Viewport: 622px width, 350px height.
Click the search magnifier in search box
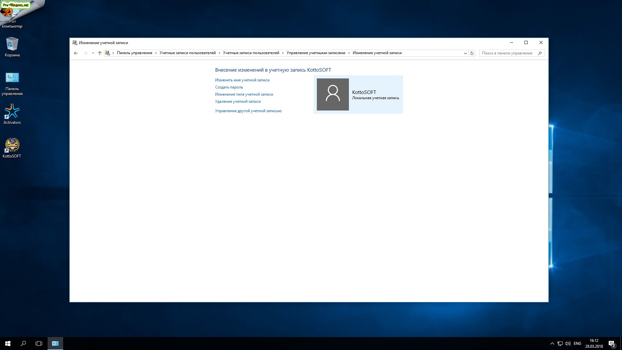point(540,53)
